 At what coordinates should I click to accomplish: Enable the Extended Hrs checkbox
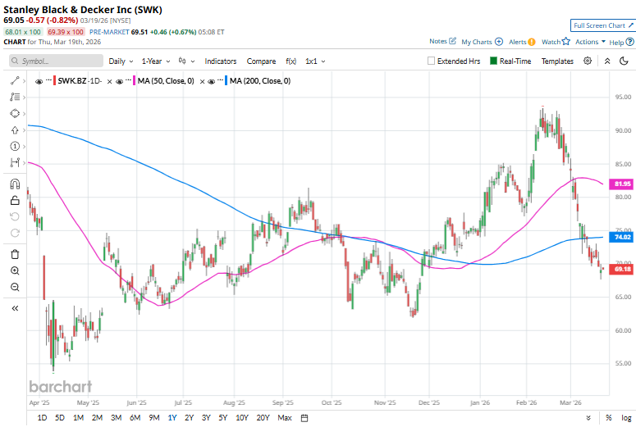tap(432, 61)
